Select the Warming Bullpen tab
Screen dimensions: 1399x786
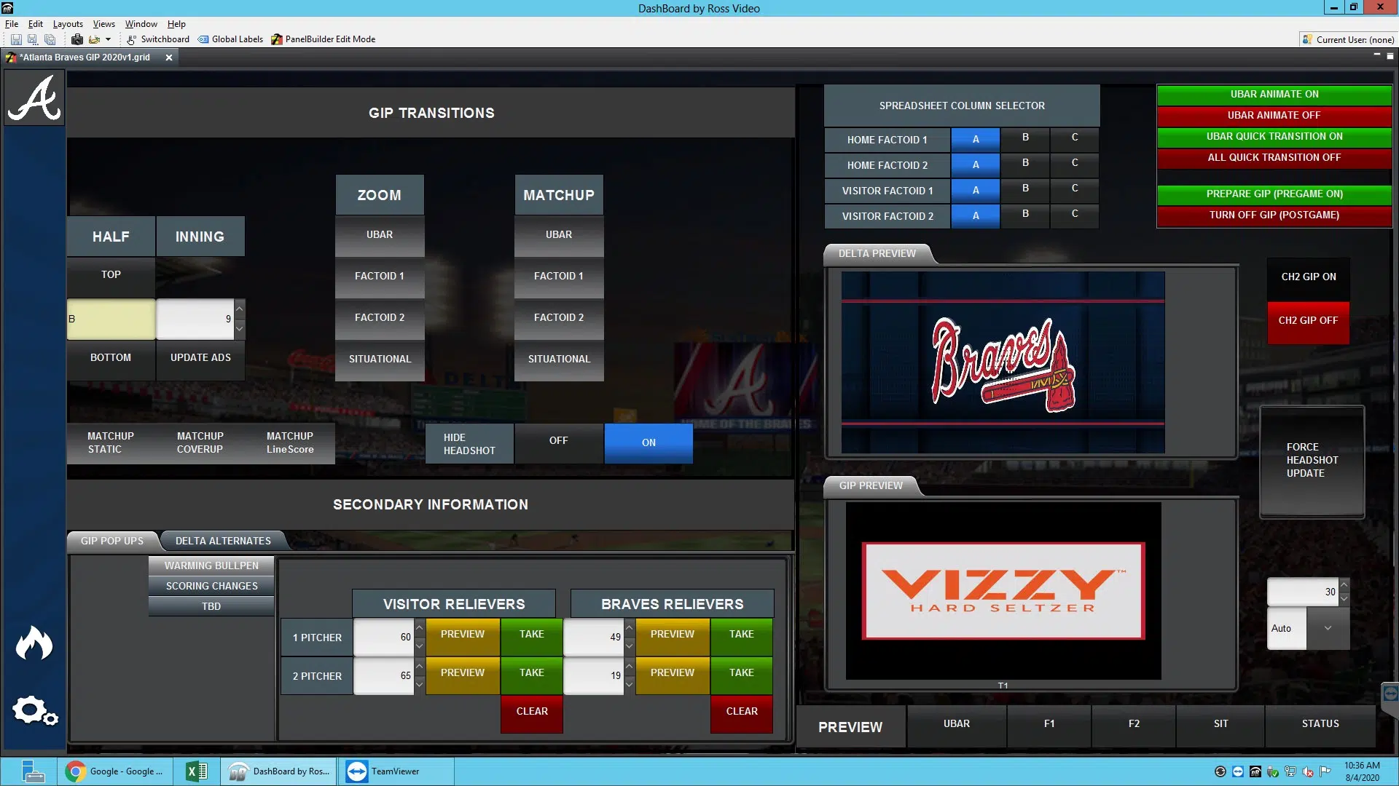pos(211,565)
